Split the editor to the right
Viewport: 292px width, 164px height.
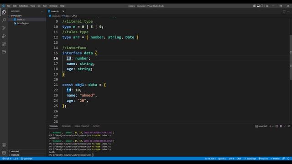(284, 11)
